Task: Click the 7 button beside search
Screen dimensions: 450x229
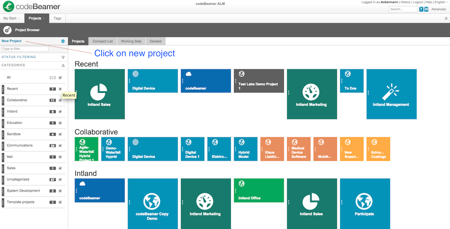Action: click(x=421, y=9)
